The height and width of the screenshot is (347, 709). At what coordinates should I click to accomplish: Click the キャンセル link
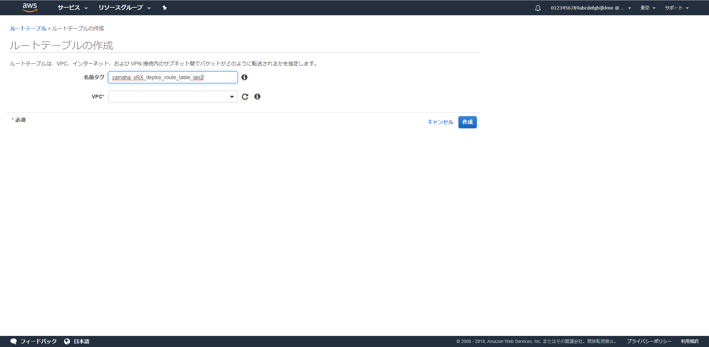(440, 122)
